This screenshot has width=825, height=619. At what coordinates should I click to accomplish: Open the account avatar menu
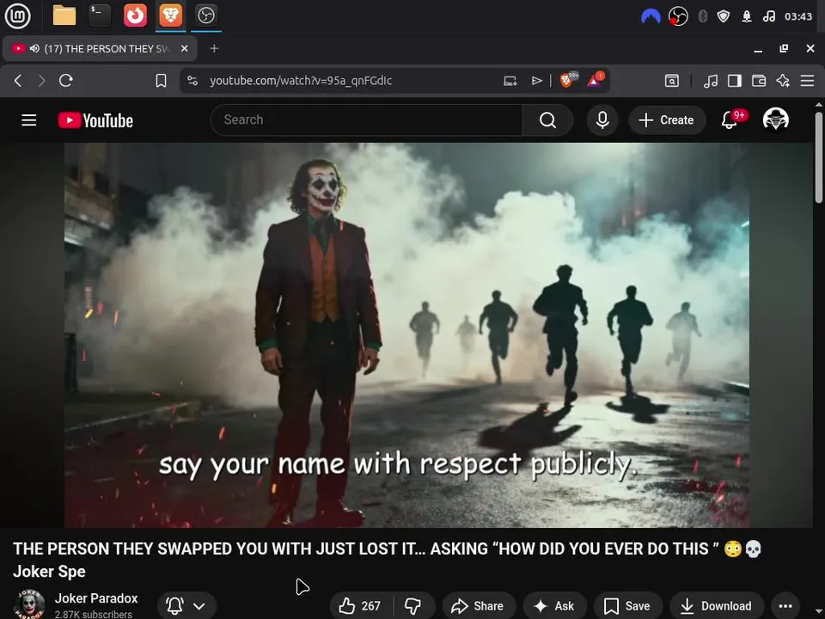coord(775,120)
